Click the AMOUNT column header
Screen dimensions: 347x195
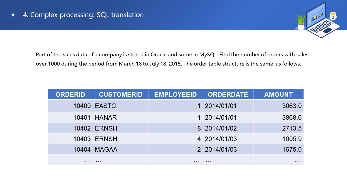[278, 95]
